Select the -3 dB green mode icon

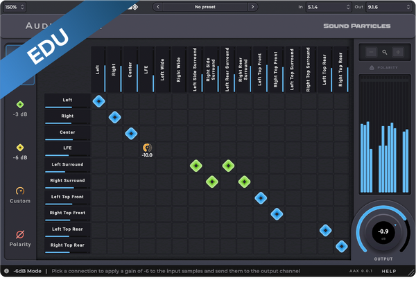pyautogui.click(x=20, y=105)
